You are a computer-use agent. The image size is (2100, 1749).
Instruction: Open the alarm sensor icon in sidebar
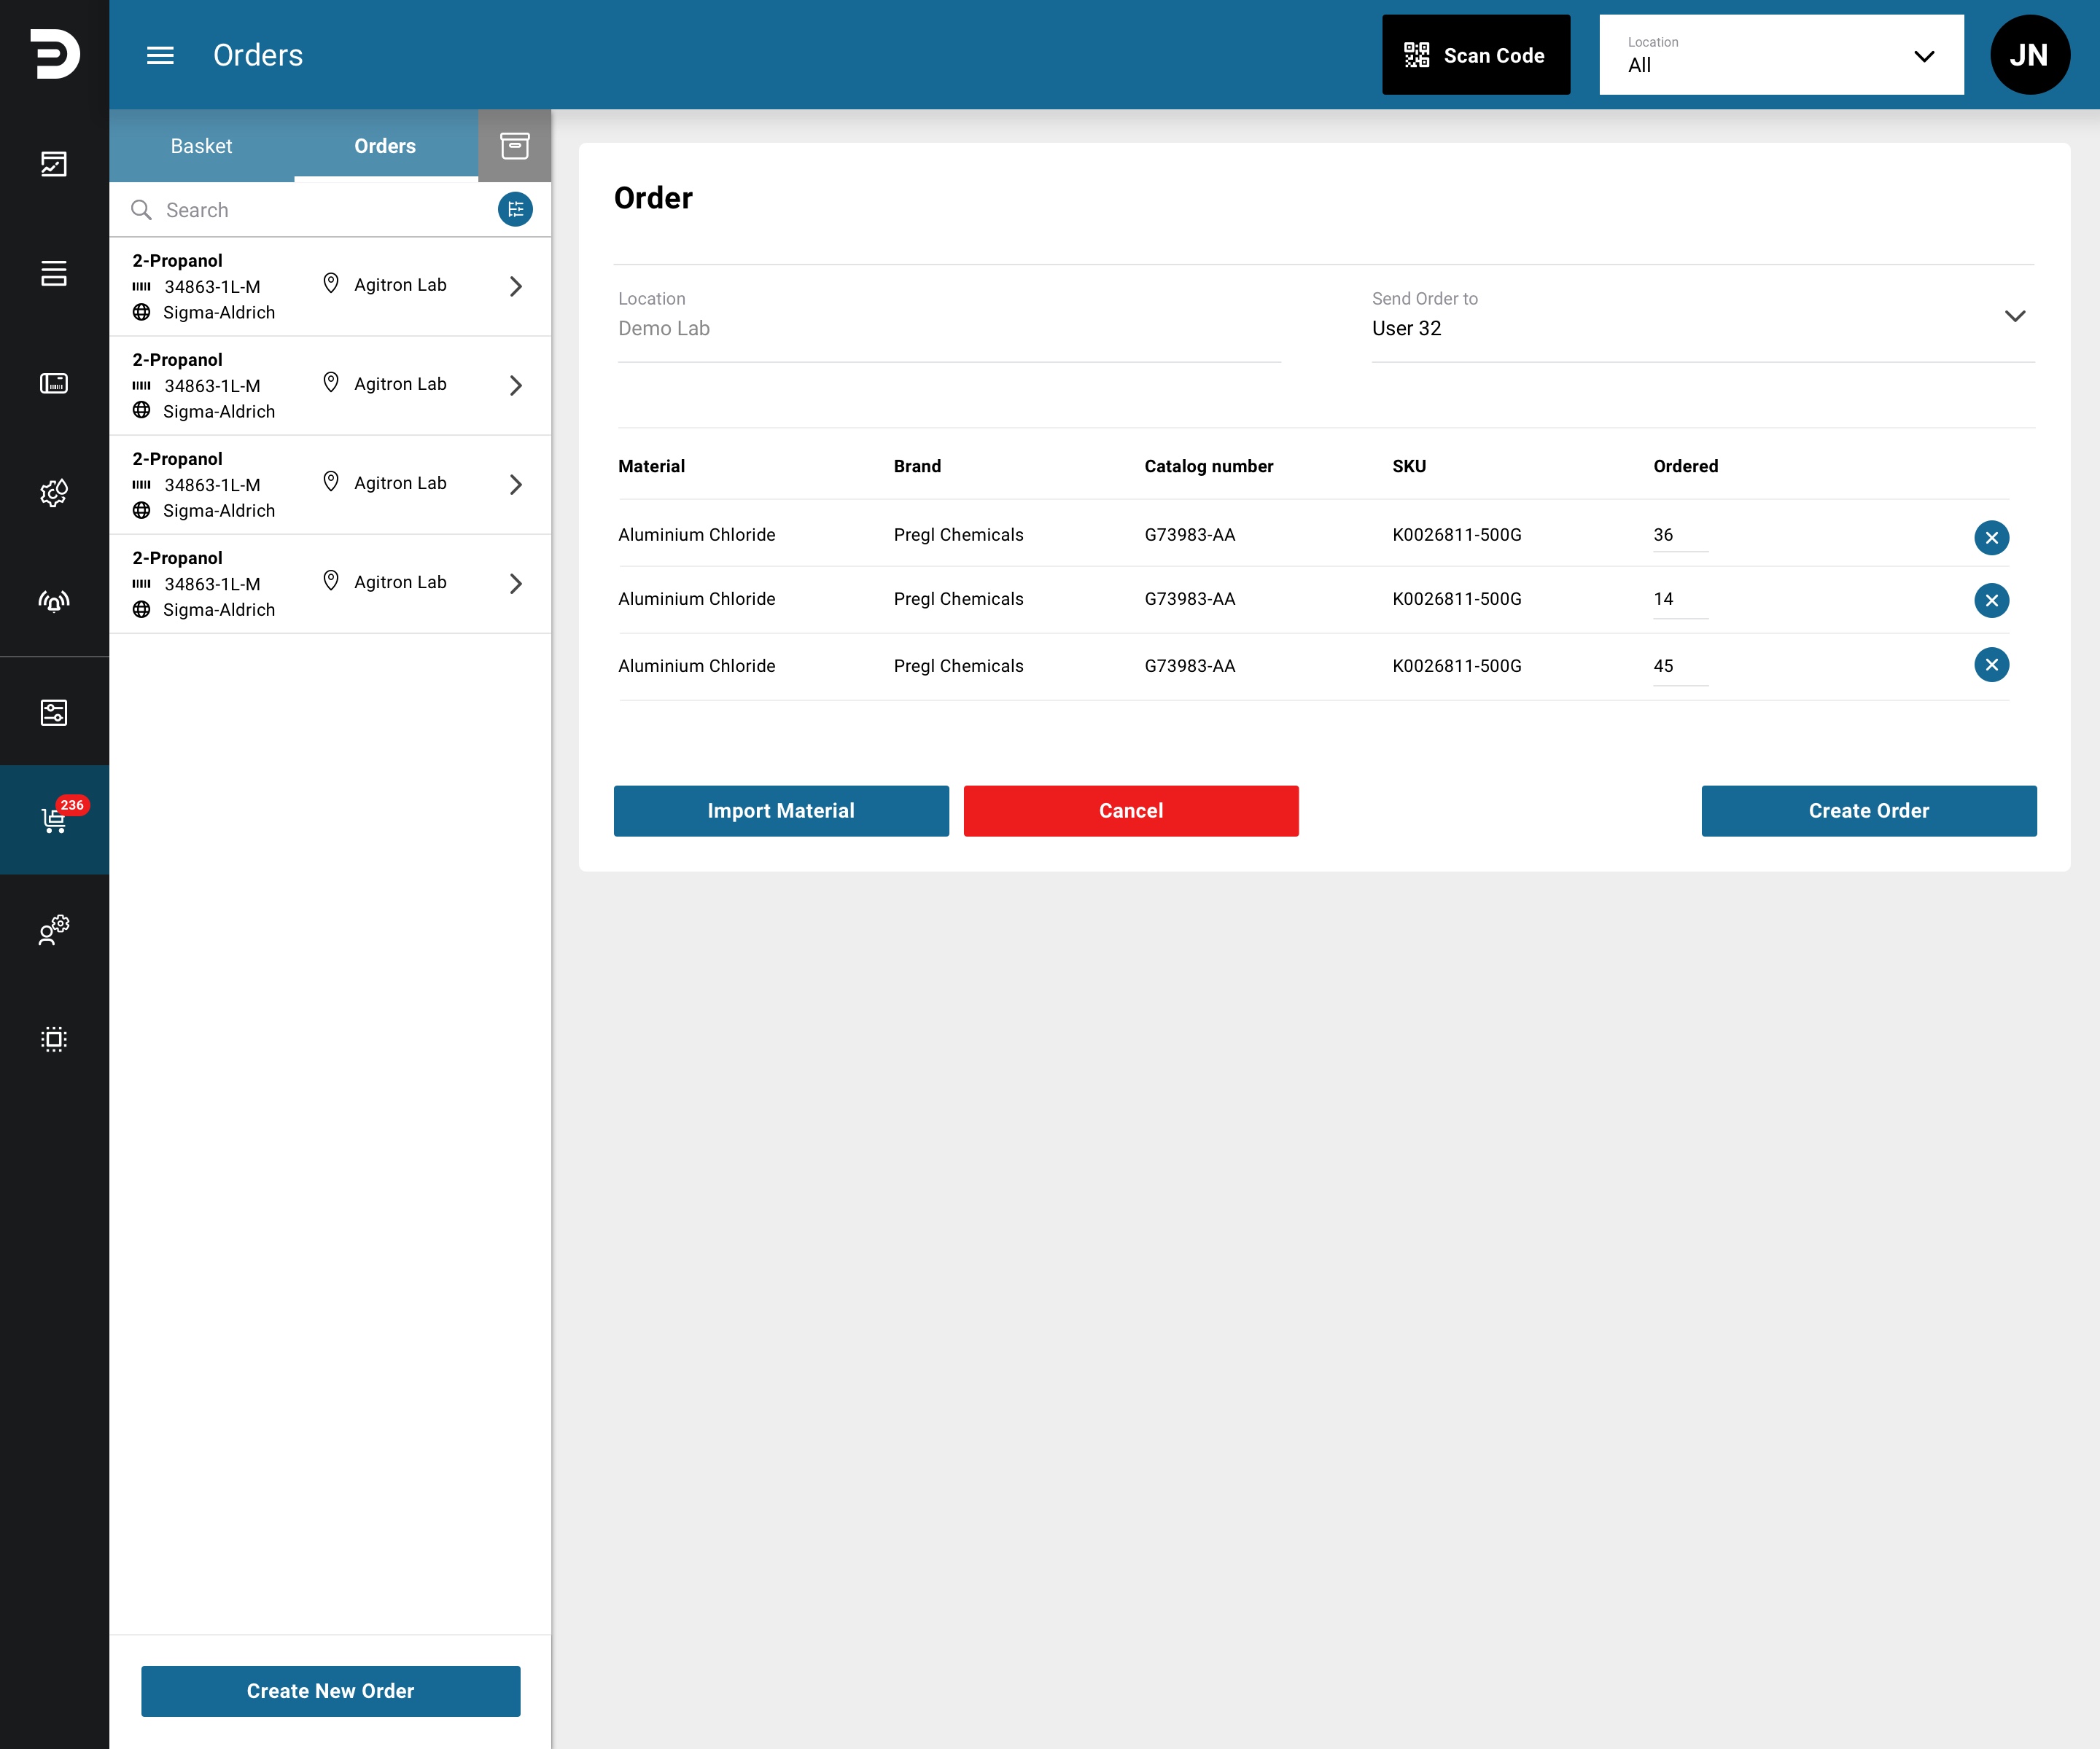point(54,600)
